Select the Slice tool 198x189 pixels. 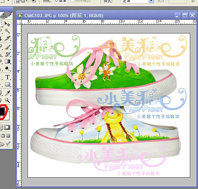coord(7,38)
